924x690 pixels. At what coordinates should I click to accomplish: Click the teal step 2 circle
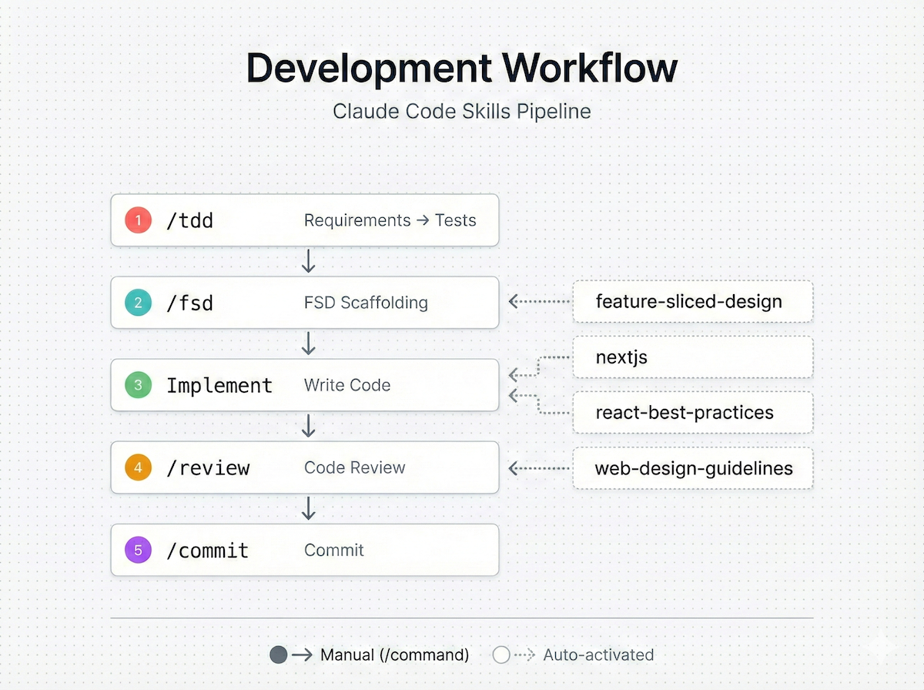(x=139, y=303)
